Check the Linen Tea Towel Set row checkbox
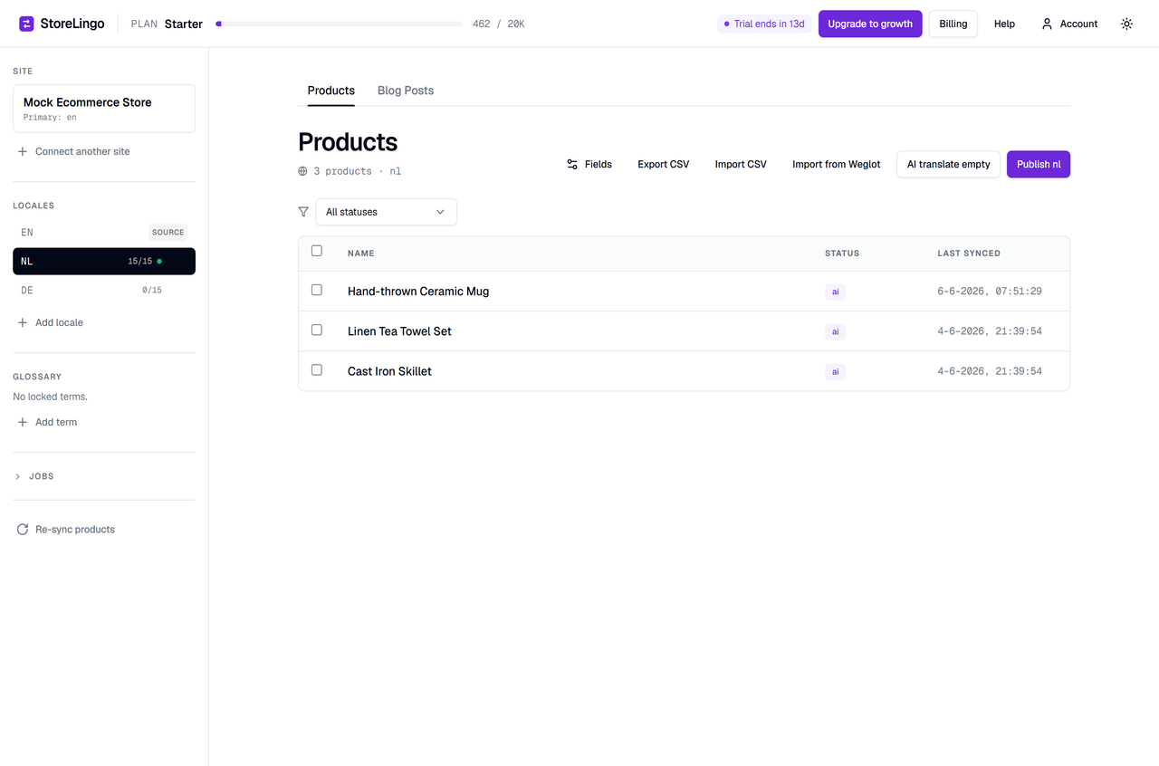The height and width of the screenshot is (766, 1159). [317, 330]
